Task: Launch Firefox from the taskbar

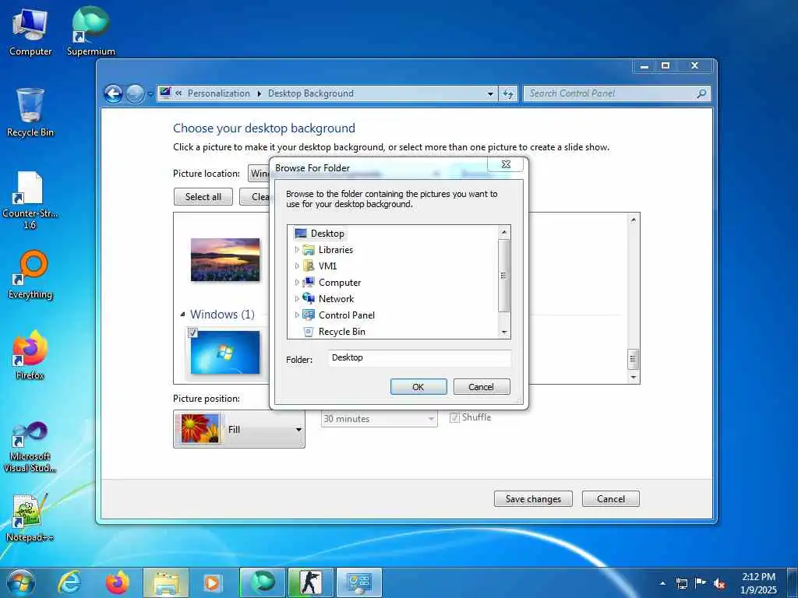Action: click(x=117, y=582)
